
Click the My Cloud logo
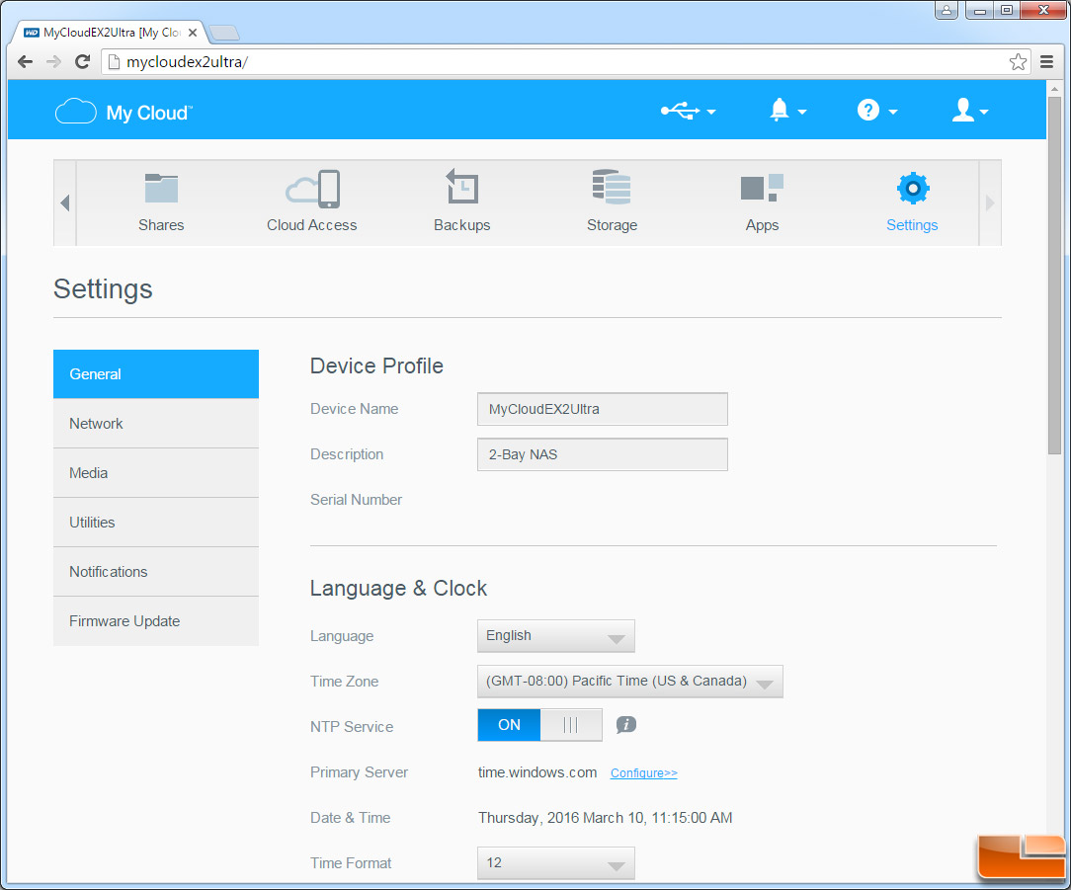click(x=124, y=112)
